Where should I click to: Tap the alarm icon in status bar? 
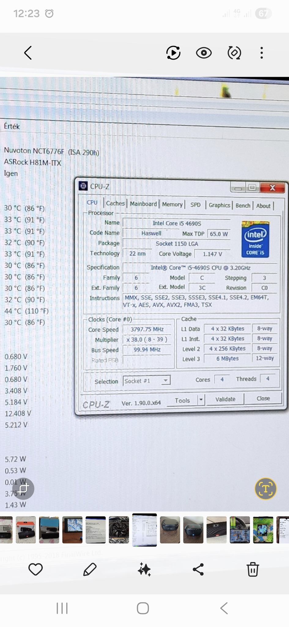[49, 13]
